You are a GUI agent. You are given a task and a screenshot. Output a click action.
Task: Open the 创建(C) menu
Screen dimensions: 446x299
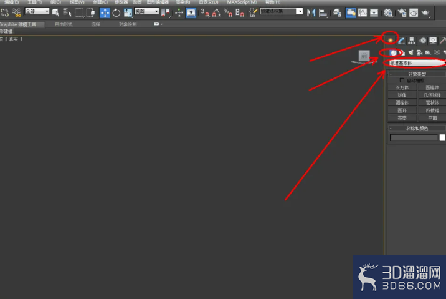pos(100,2)
